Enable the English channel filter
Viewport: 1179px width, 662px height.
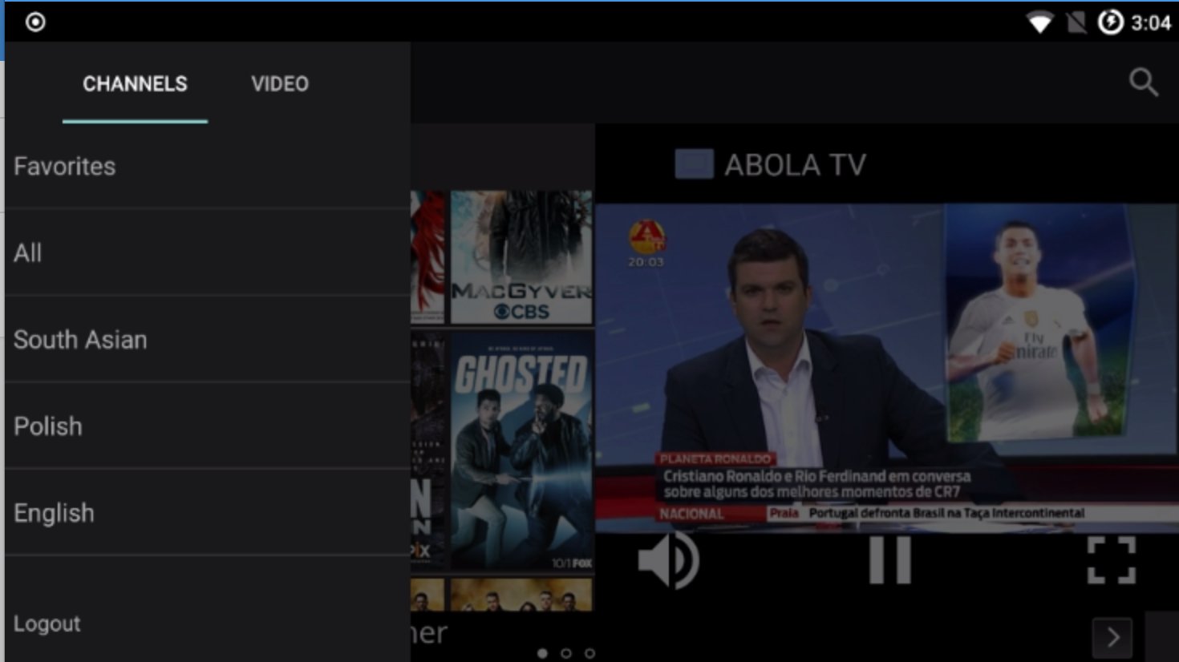53,513
